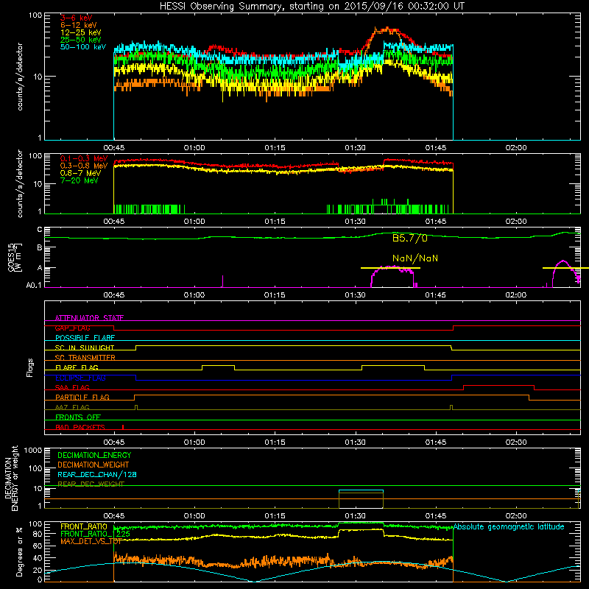Select the SC_TRANSMITTER flag label

(85, 358)
